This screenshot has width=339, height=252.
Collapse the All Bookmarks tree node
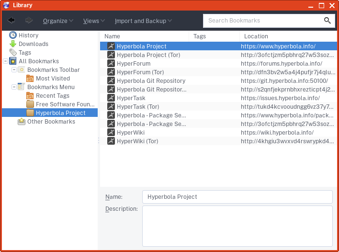pos(5,61)
